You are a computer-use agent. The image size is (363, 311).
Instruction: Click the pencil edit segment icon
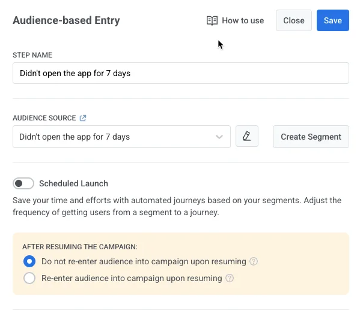coord(246,136)
